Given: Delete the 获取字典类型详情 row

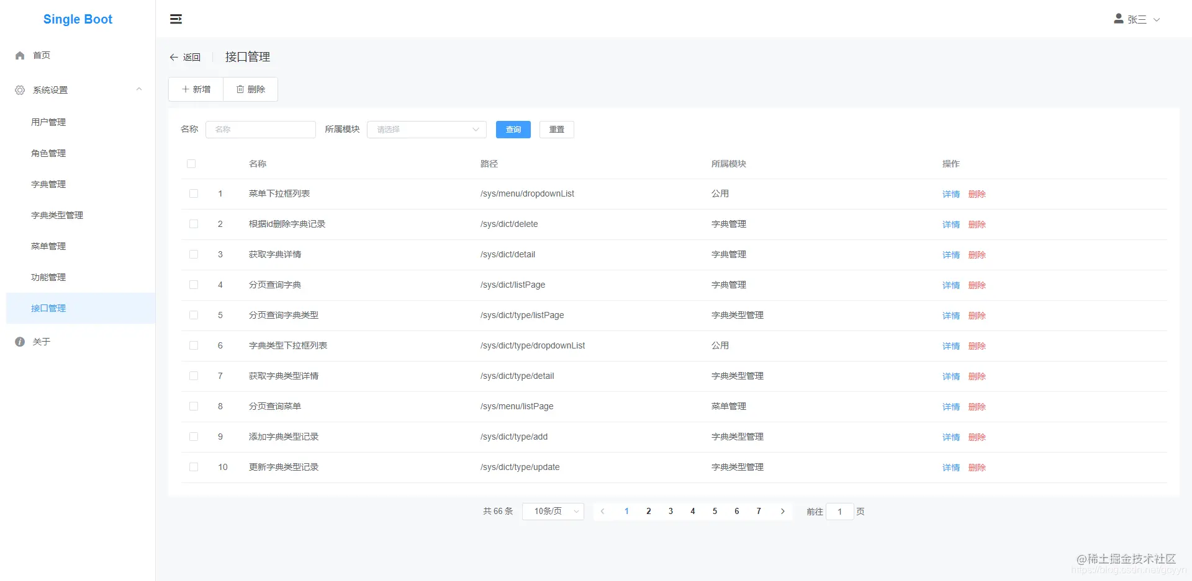Looking at the screenshot, I should tap(977, 376).
